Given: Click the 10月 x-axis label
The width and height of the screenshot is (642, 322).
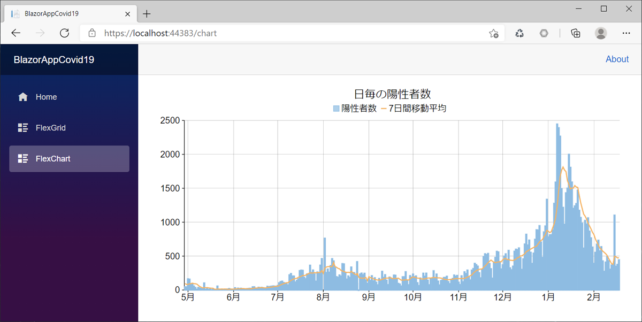Looking at the screenshot, I should [412, 296].
